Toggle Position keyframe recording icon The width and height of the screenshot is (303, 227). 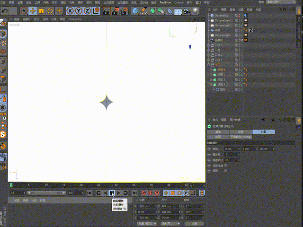[x=166, y=193]
